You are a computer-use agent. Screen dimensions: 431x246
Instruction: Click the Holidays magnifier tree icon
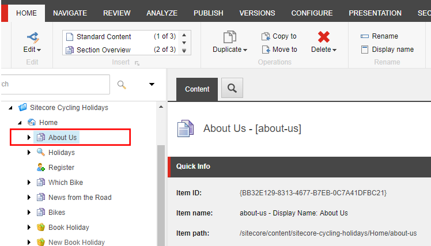41,152
